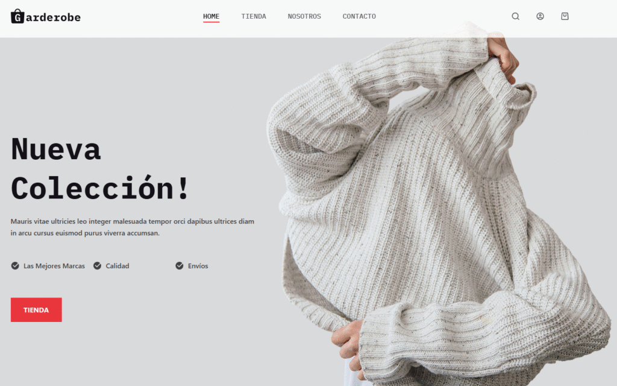
Task: Click the Envíos feature label
Action: point(198,266)
